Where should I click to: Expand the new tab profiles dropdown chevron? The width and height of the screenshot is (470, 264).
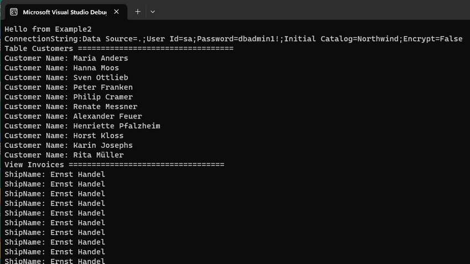coord(153,12)
